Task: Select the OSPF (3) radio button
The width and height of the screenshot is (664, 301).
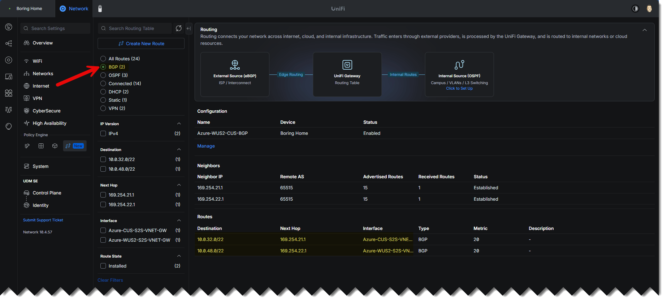Action: 103,75
